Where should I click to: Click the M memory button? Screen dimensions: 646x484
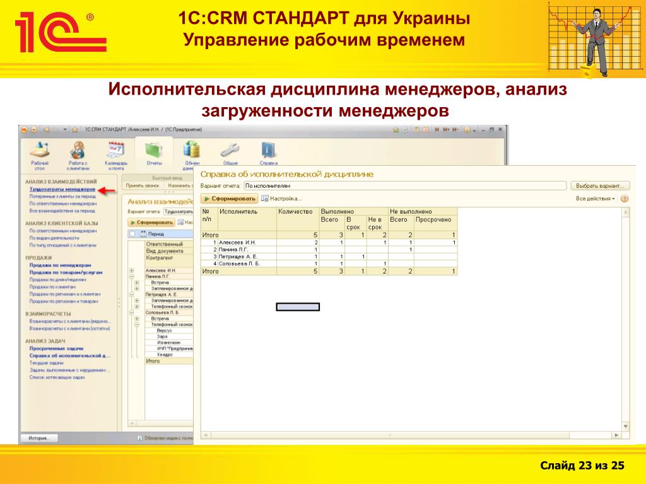pyautogui.click(x=437, y=130)
